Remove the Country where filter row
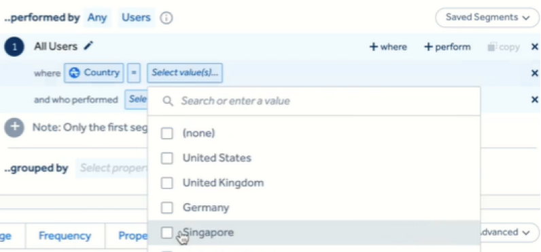541x252 pixels. click(x=534, y=73)
